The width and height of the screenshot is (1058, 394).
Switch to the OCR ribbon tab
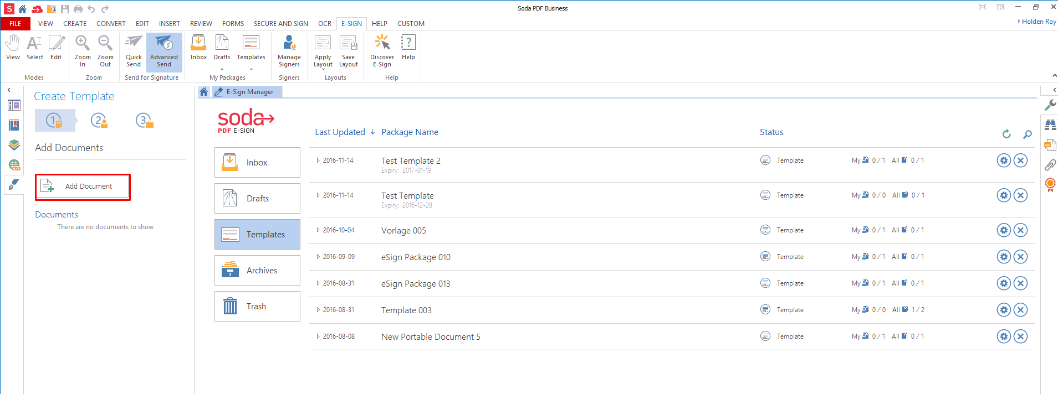325,24
